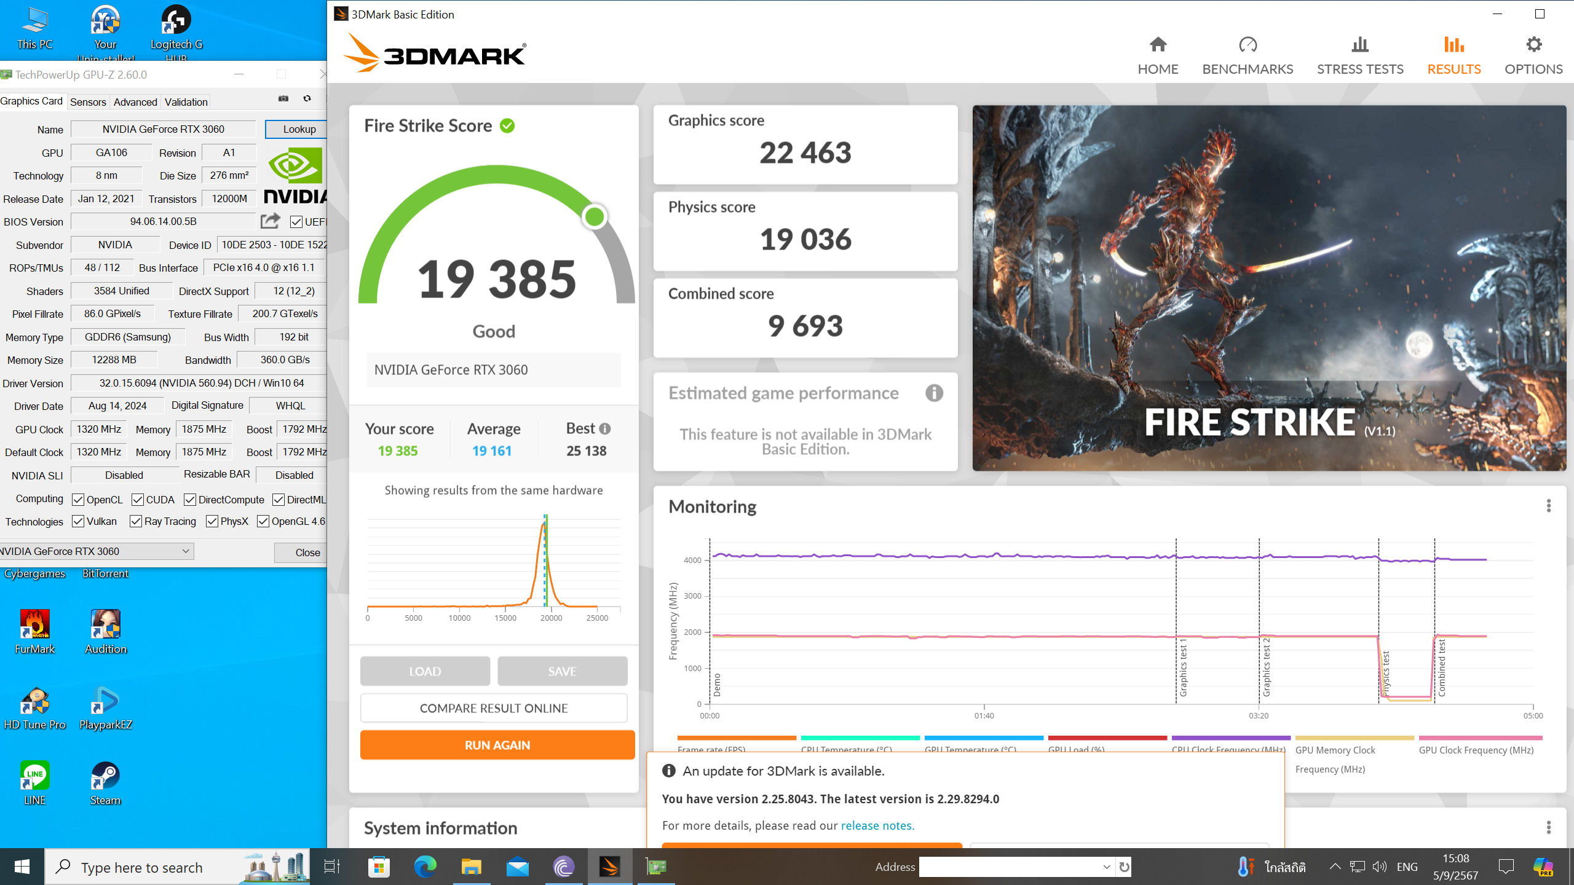1574x885 pixels.
Task: Expand the taskbar Address dropdown arrow
Action: click(x=1107, y=867)
